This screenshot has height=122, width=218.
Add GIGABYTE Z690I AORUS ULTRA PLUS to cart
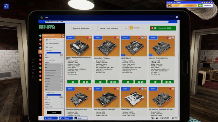pyautogui.click(x=73, y=82)
